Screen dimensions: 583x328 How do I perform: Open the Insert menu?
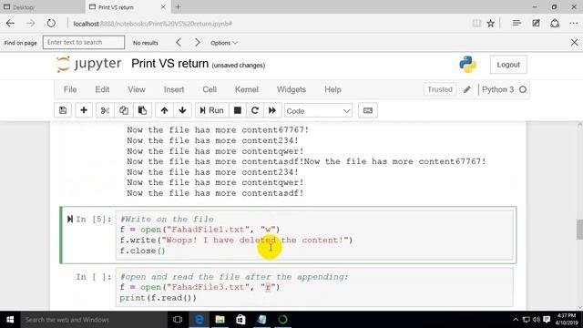tap(174, 89)
